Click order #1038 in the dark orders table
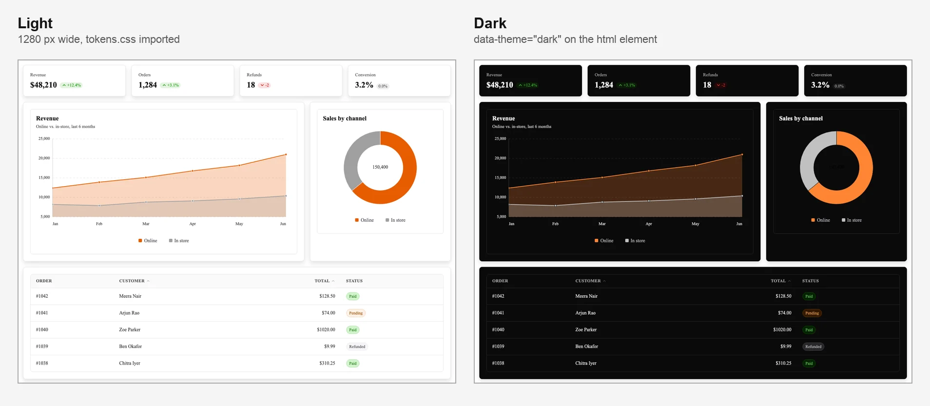The image size is (930, 406). 498,364
